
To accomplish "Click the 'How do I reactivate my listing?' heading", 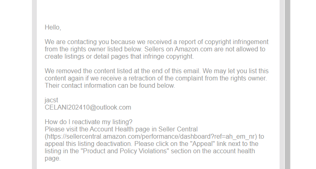I will coord(89,122).
